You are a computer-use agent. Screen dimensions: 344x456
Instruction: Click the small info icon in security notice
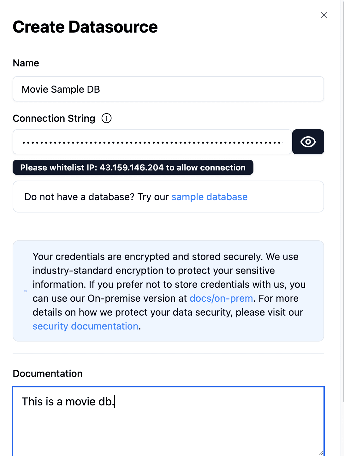pyautogui.click(x=26, y=291)
